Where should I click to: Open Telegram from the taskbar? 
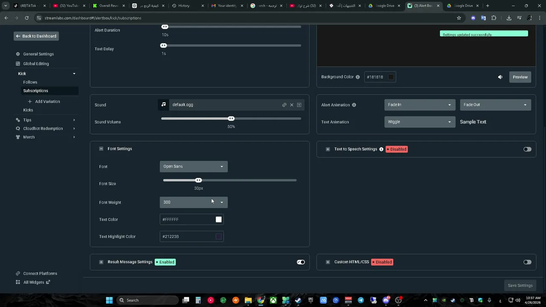[x=360, y=300]
